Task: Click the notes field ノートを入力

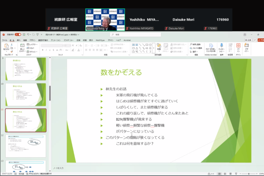Action: click(x=58, y=168)
